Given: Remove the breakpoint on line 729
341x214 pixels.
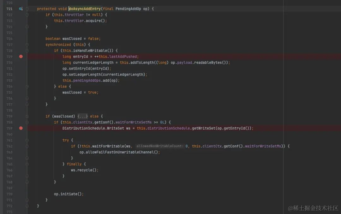Looking at the screenshot, I should 21,56.
